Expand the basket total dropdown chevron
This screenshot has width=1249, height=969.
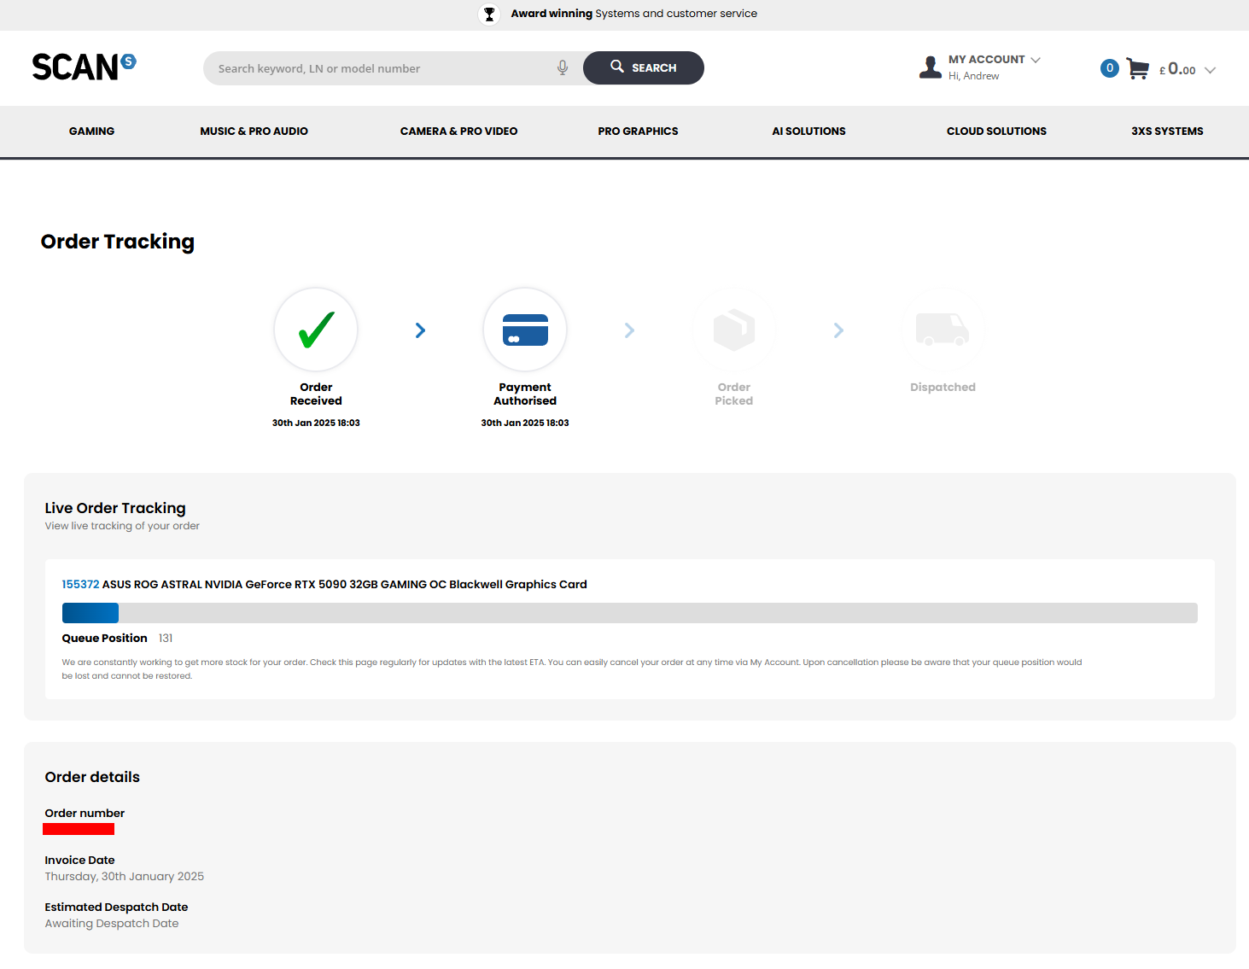point(1210,70)
